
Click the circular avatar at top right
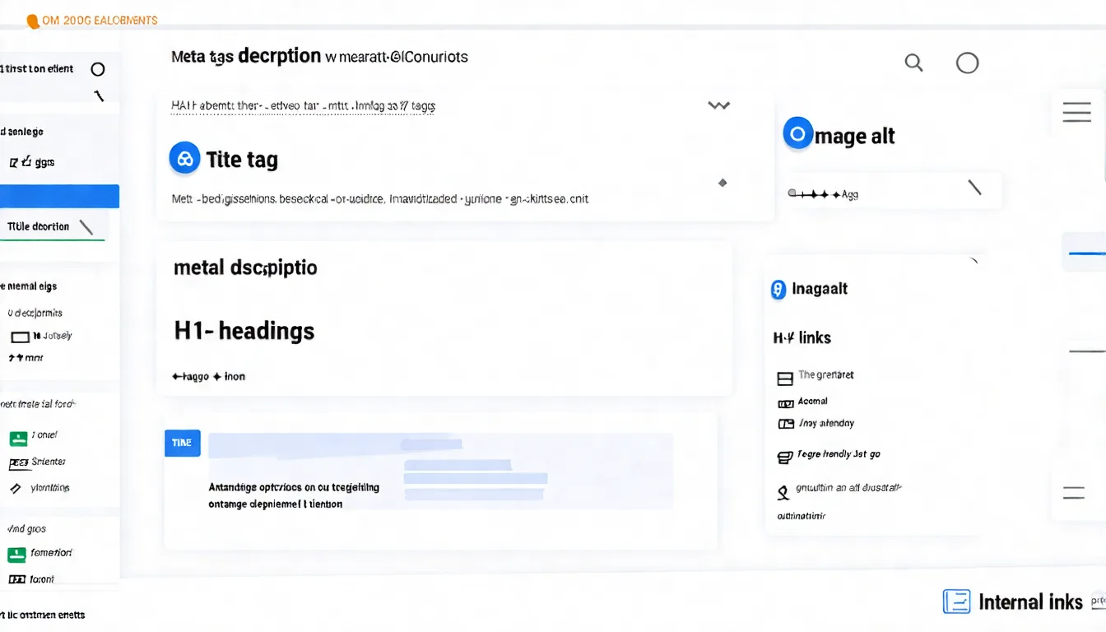tap(967, 63)
